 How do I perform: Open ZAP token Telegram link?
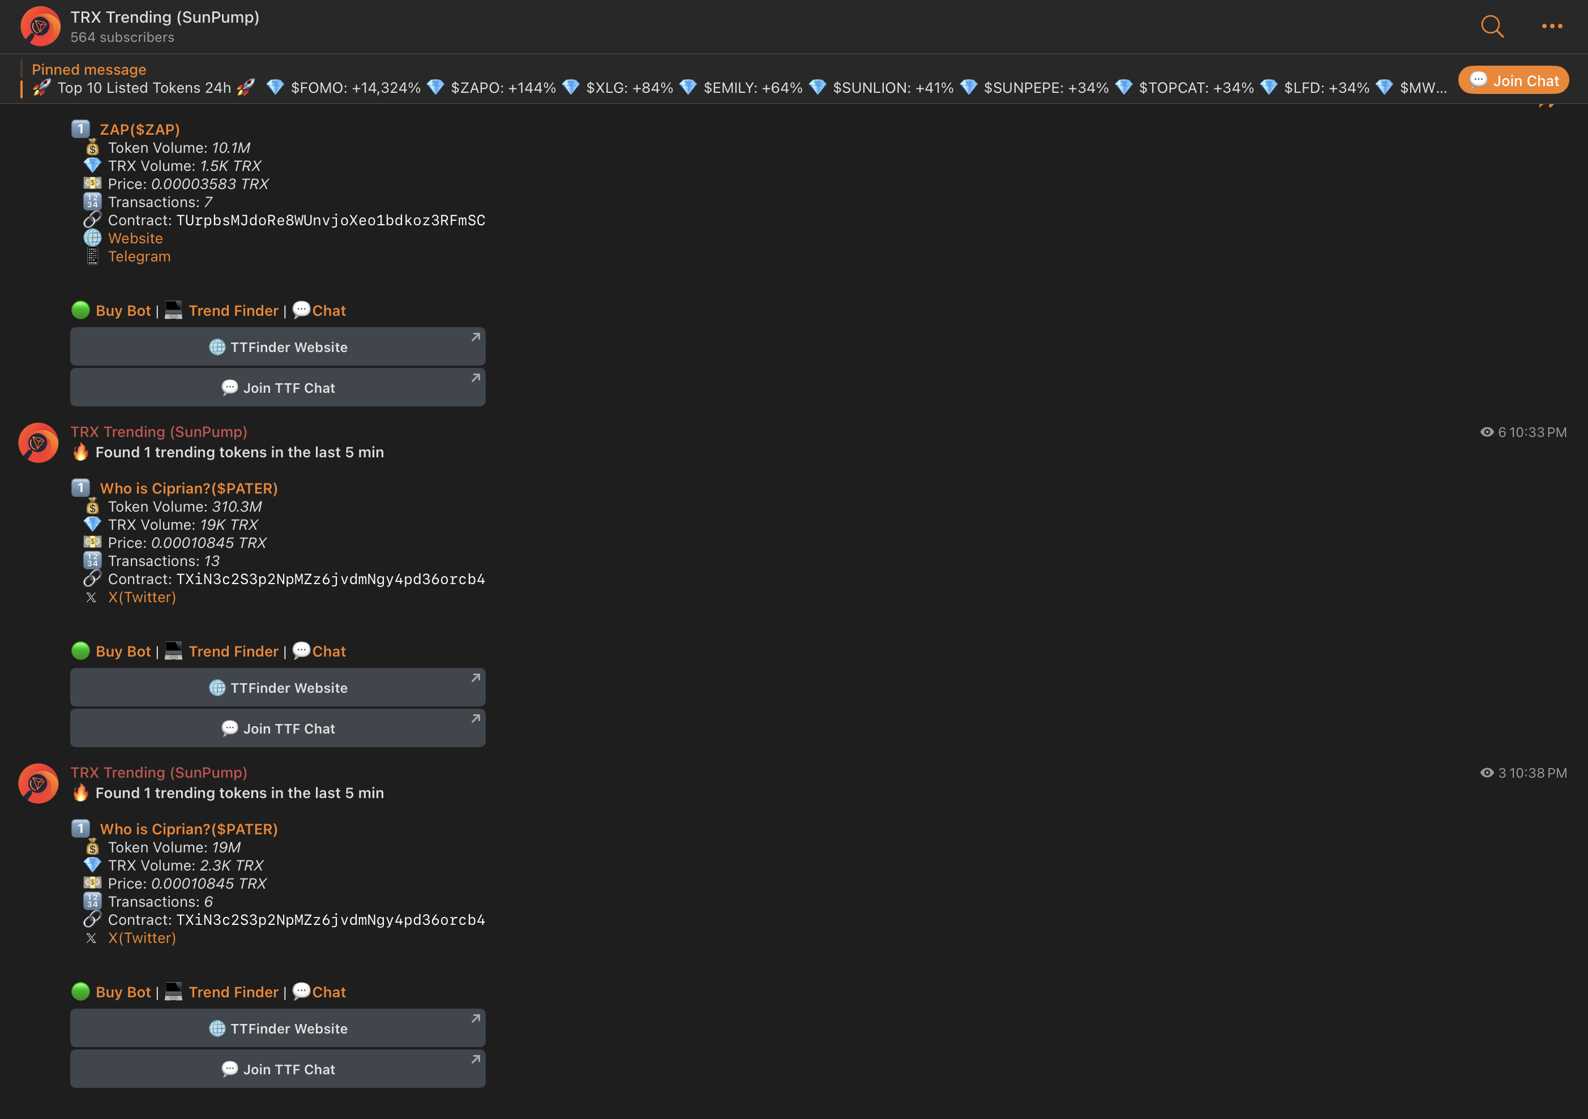139,256
